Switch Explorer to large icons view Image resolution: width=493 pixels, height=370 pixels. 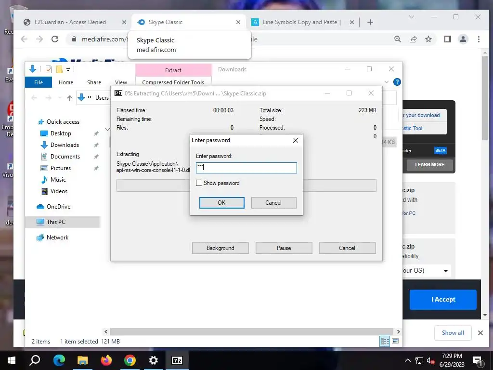(x=395, y=341)
